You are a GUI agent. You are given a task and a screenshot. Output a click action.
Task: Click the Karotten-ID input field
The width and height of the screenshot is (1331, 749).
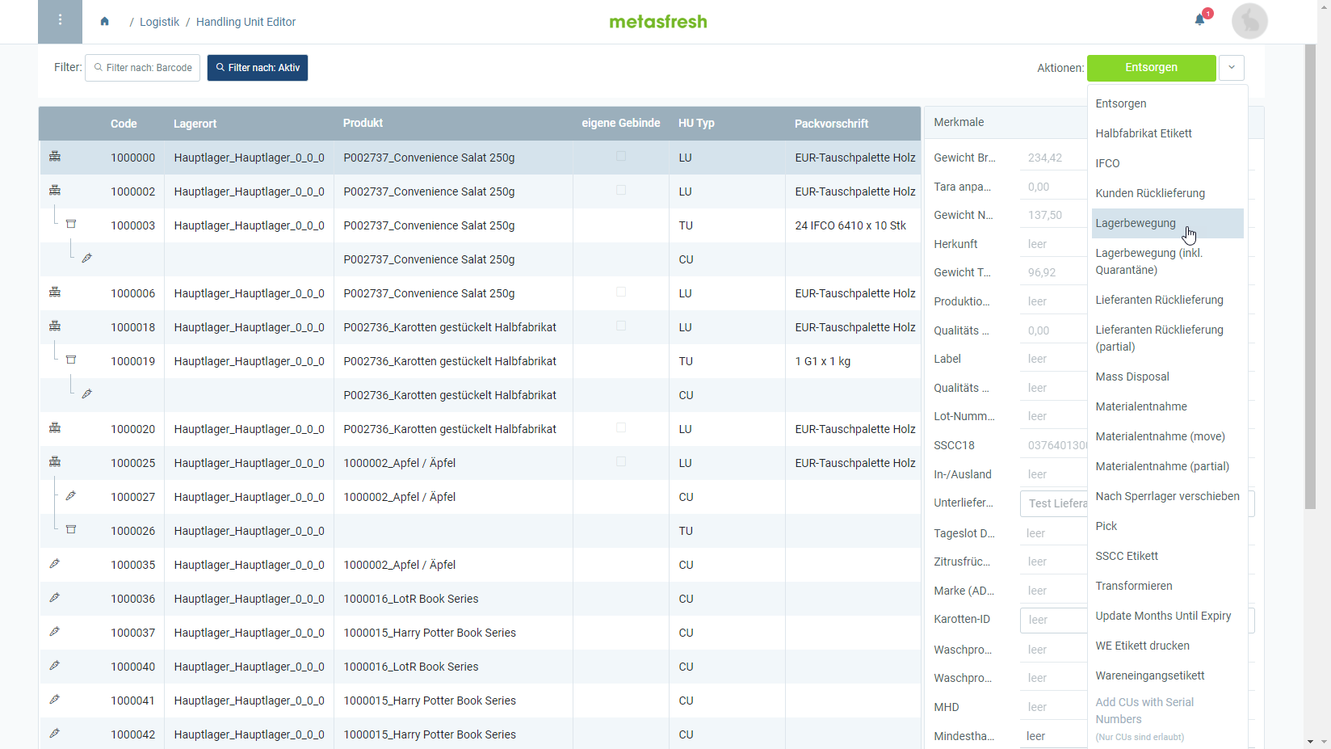click(1053, 621)
